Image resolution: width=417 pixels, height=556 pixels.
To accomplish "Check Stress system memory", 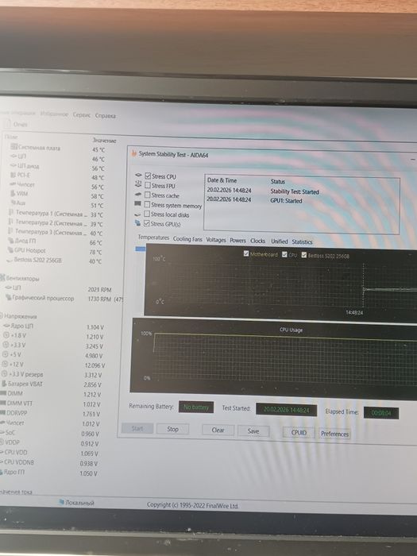I will tap(147, 205).
